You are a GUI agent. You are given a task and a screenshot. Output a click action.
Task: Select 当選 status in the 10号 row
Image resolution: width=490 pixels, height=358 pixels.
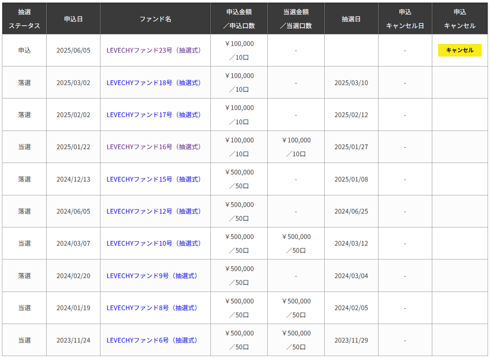[x=24, y=243]
